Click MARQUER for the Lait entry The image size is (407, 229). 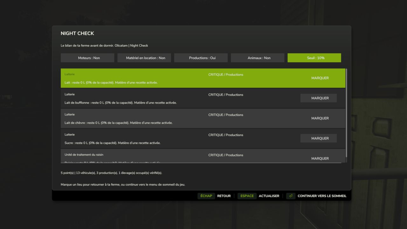(320, 78)
